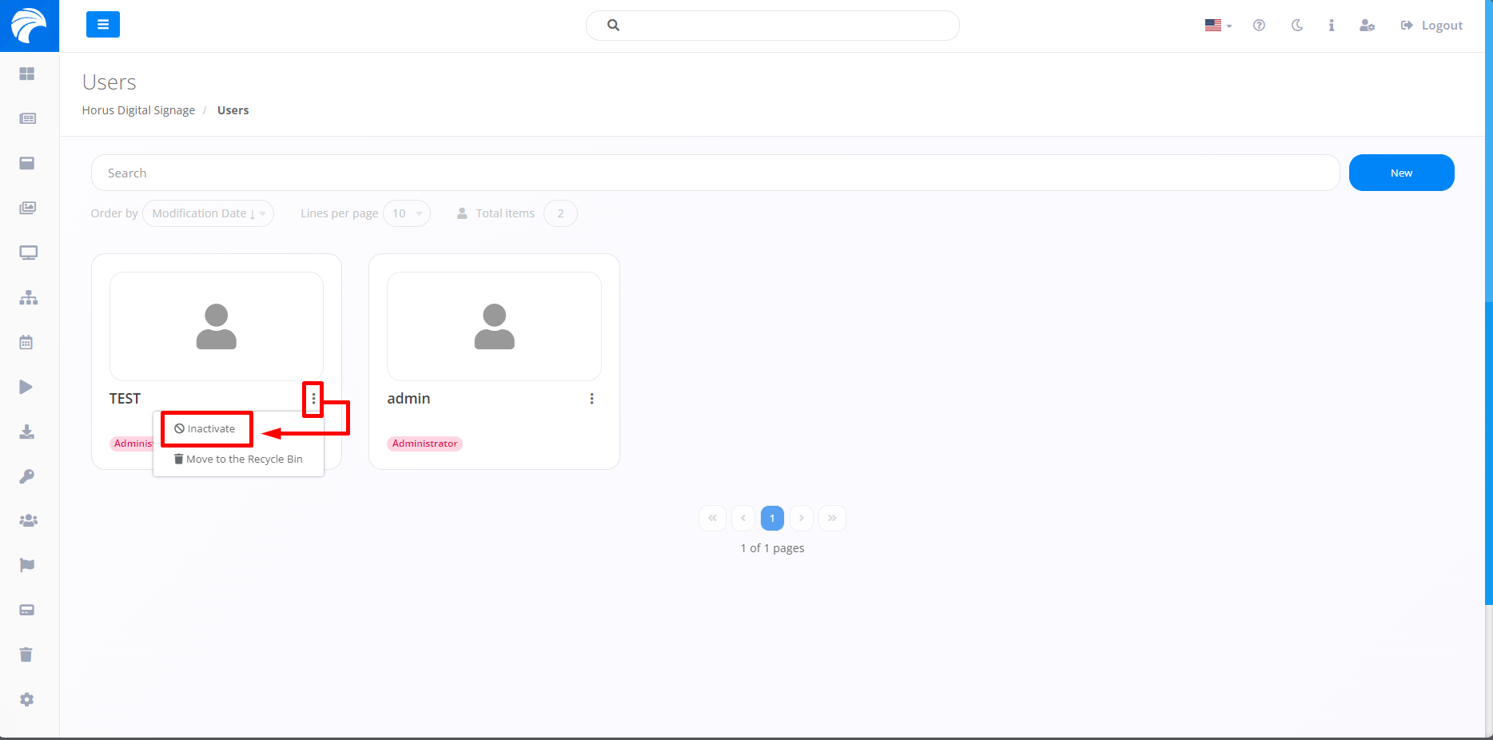Open the language flag dropdown

point(1216,25)
